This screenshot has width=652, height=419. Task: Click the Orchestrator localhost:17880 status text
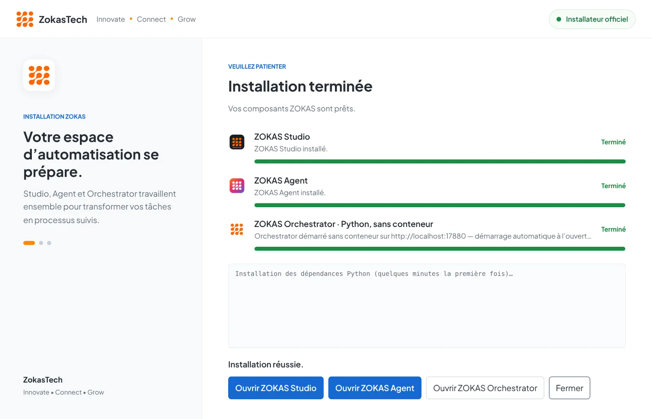coord(423,236)
